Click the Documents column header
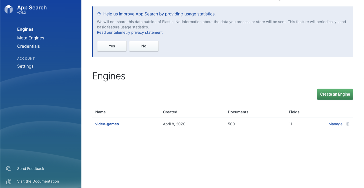364x188 pixels. (238, 112)
